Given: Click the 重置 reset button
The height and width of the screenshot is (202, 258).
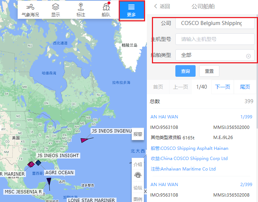Looking at the screenshot, I should click(209, 71).
